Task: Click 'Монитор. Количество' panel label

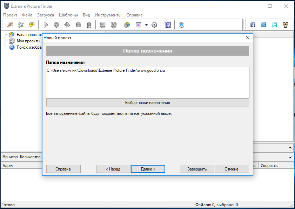Action: click(x=22, y=157)
